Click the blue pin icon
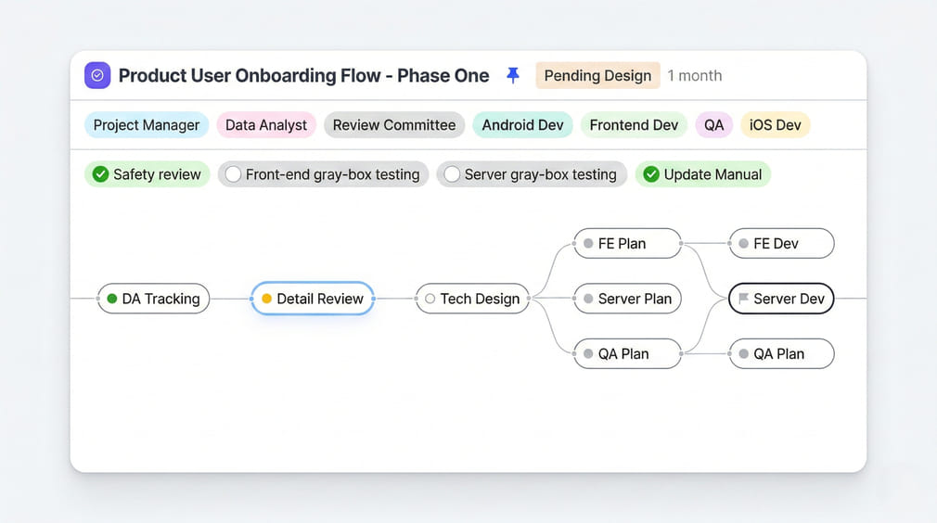 [513, 75]
